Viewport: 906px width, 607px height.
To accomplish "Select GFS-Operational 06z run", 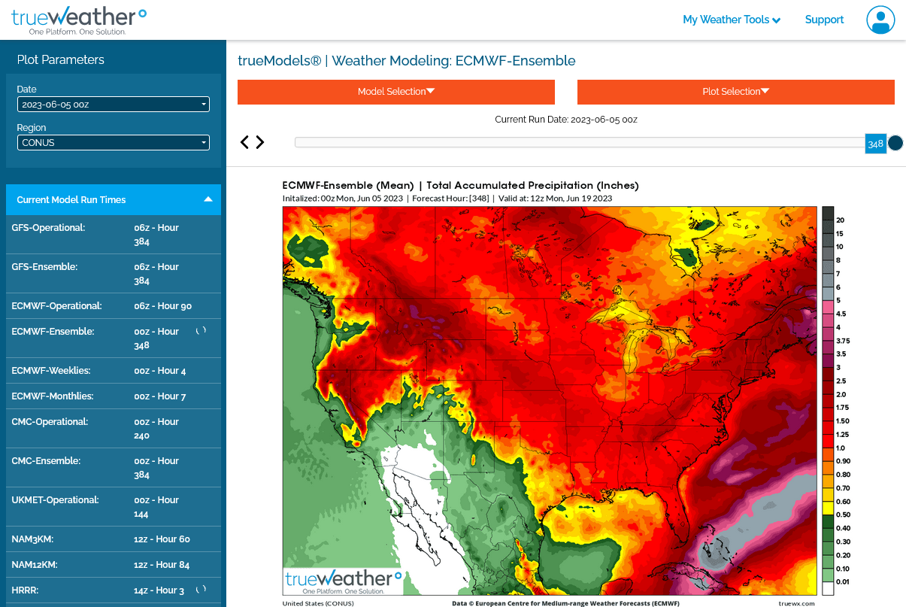I will [x=114, y=235].
